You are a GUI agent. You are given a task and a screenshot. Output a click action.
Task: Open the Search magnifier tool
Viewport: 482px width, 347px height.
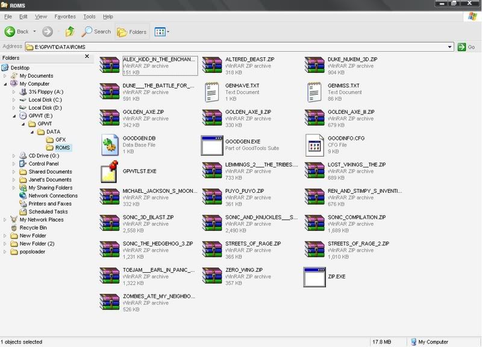pos(96,31)
